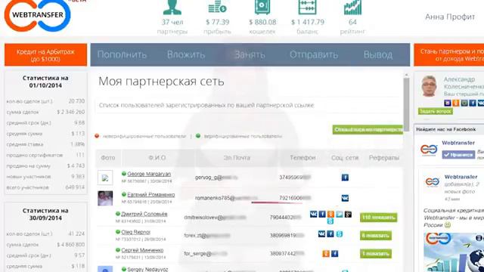Open the Отправить menu tab
The height and width of the screenshot is (272, 484).
tap(314, 54)
